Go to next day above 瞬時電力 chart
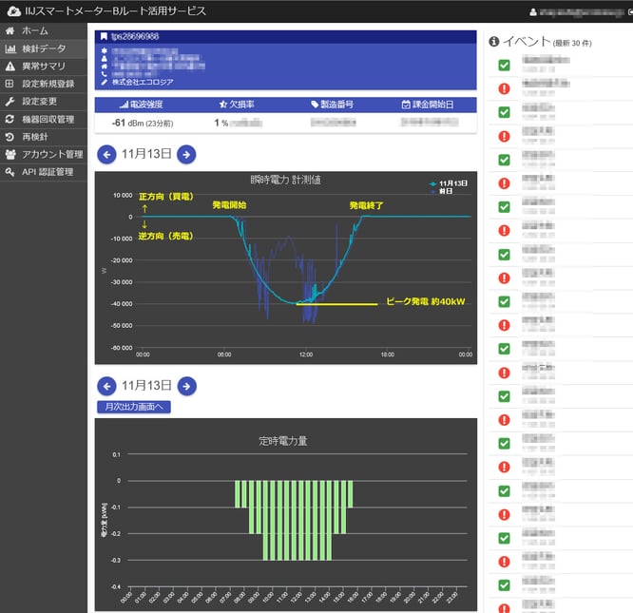 187,154
